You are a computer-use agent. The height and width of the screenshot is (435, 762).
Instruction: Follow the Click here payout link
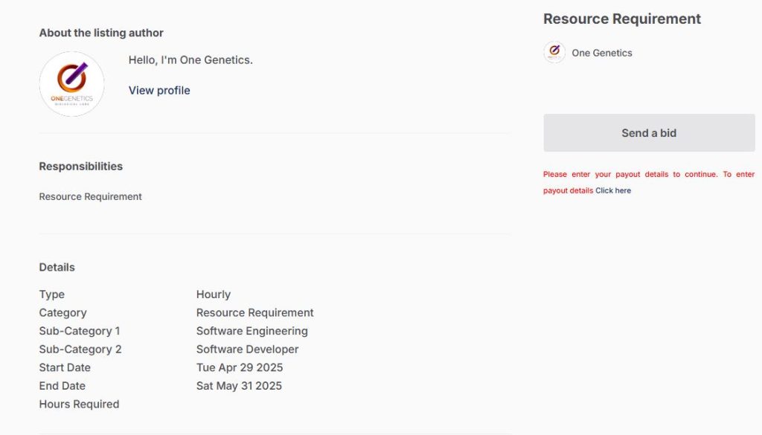613,190
